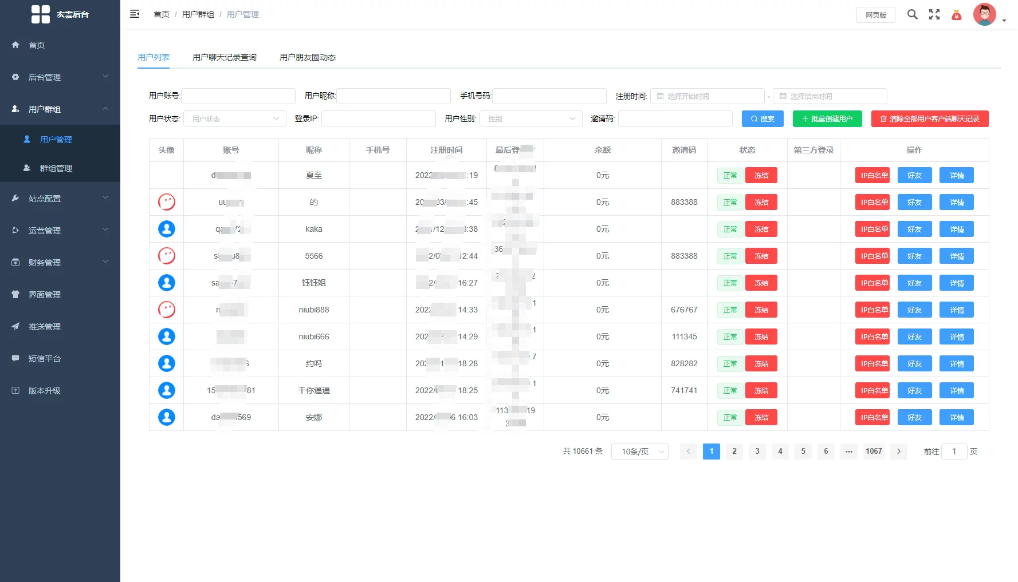1018x582 pixels.
Task: Freeze the niubi888 user with 冻结
Action: 761,310
